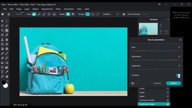Open the Feather value dropdown
The image size is (192, 108).
coord(115,14)
